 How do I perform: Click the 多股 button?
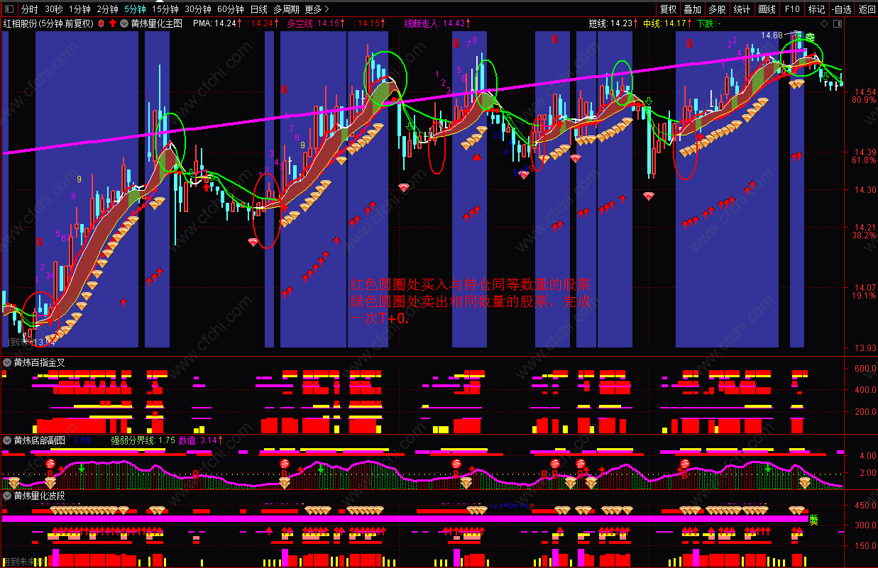[717, 10]
